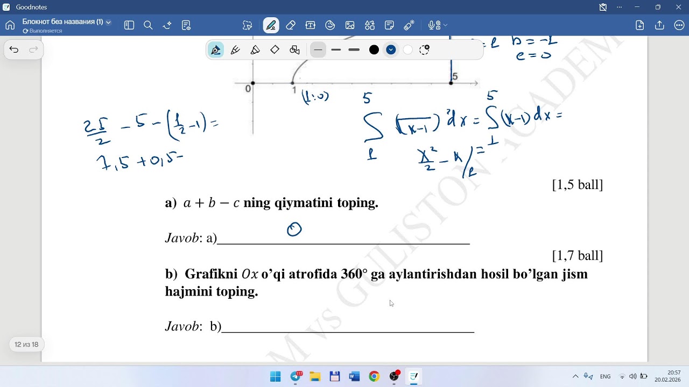The image size is (689, 387).
Task: Click the '[1,5 ball]' score text
Action: pyautogui.click(x=578, y=185)
